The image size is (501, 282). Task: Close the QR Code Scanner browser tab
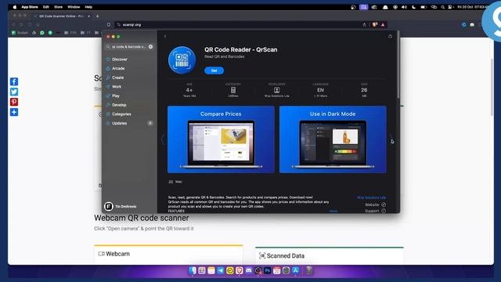point(88,16)
